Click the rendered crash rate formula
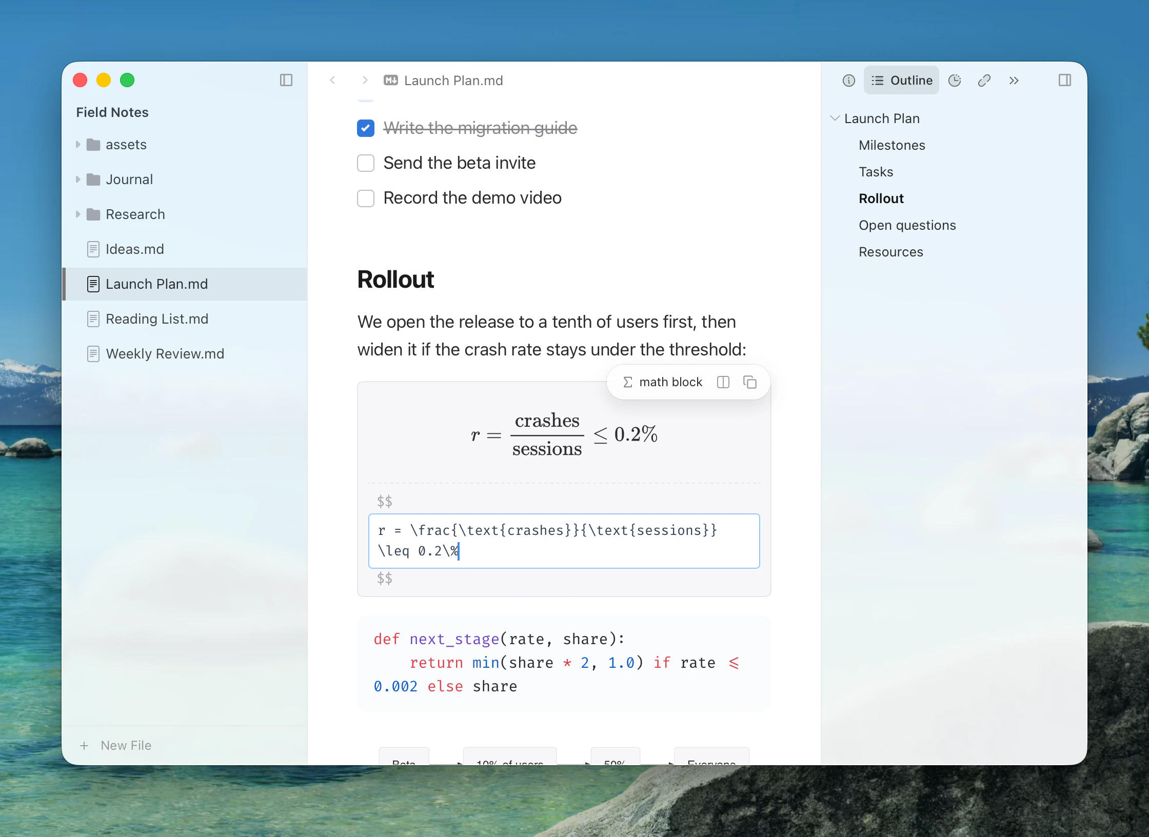Image resolution: width=1149 pixels, height=837 pixels. [x=564, y=434]
